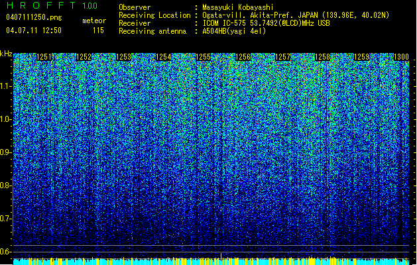Click the 1257 time marker
Screen dimensions: 417x265
pos(282,57)
